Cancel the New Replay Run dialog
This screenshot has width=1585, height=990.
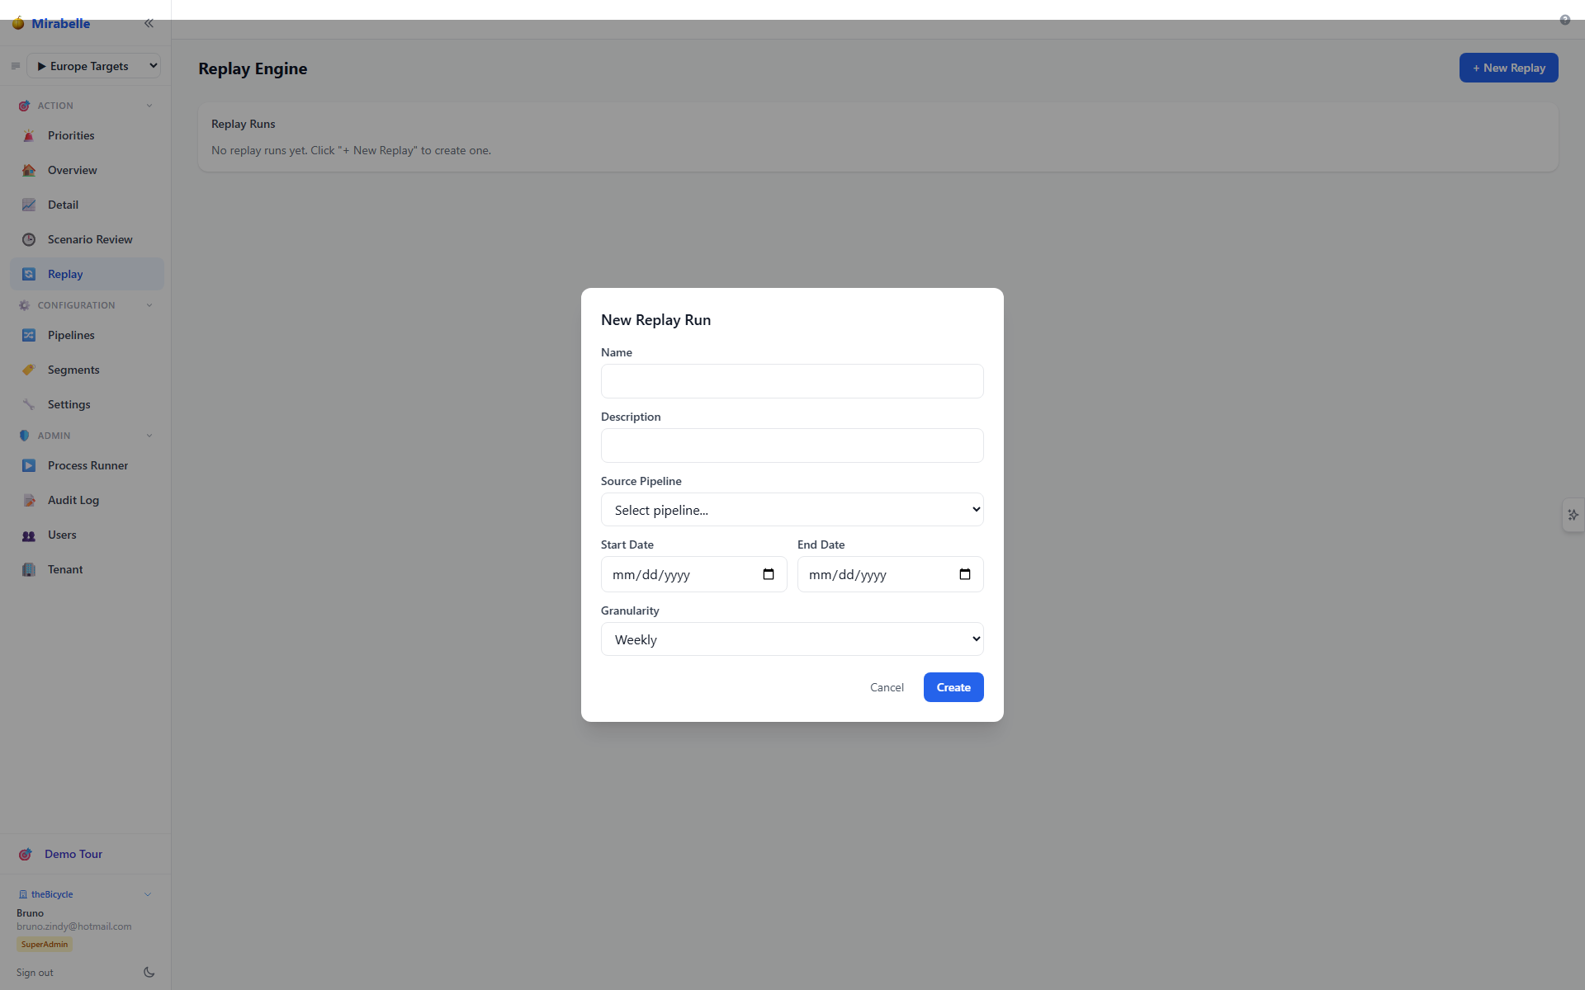[x=887, y=687]
